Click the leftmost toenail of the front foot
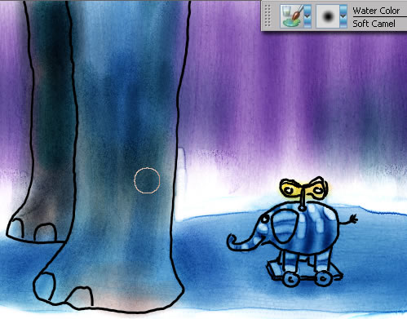 pyautogui.click(x=44, y=286)
